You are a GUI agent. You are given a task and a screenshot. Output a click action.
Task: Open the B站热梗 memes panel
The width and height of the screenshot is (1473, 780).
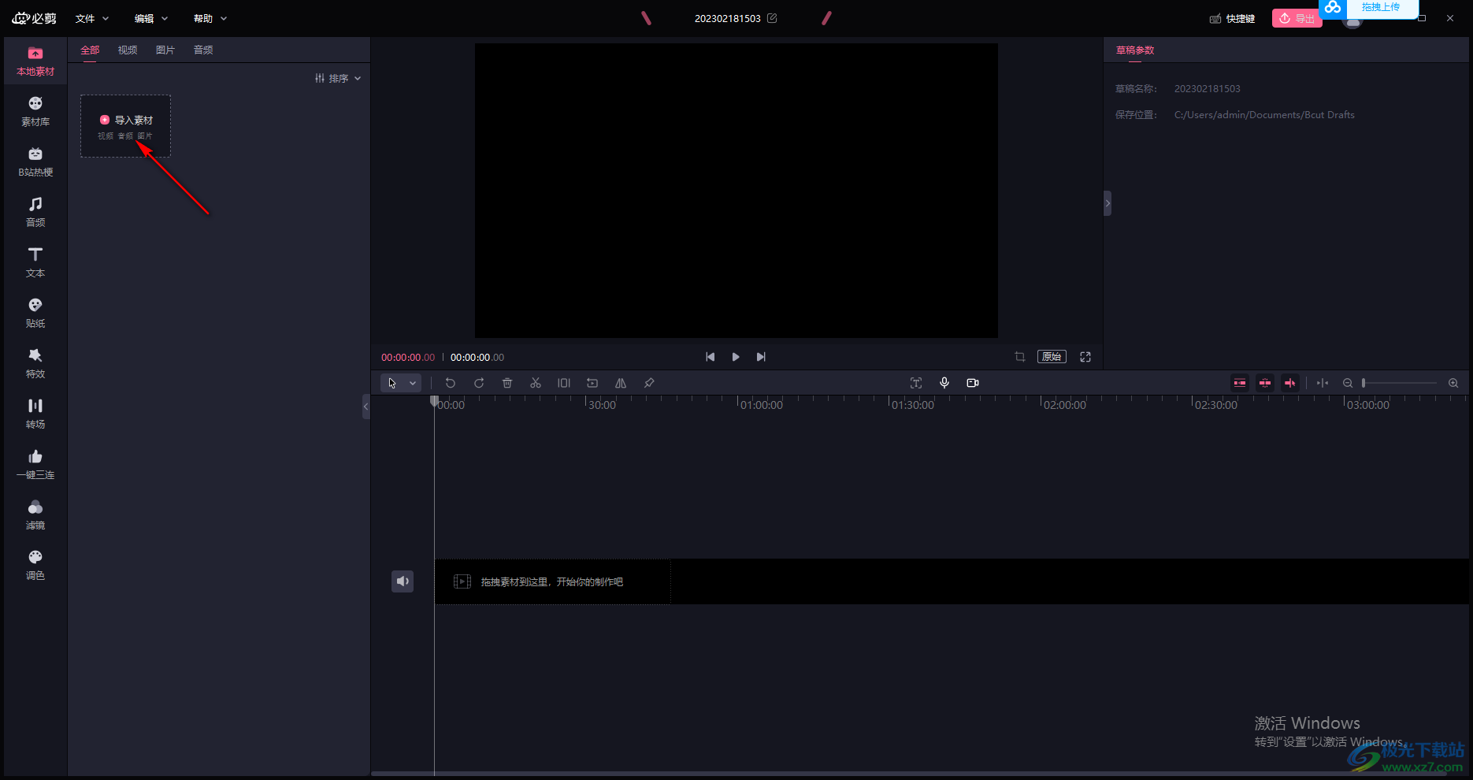coord(35,162)
